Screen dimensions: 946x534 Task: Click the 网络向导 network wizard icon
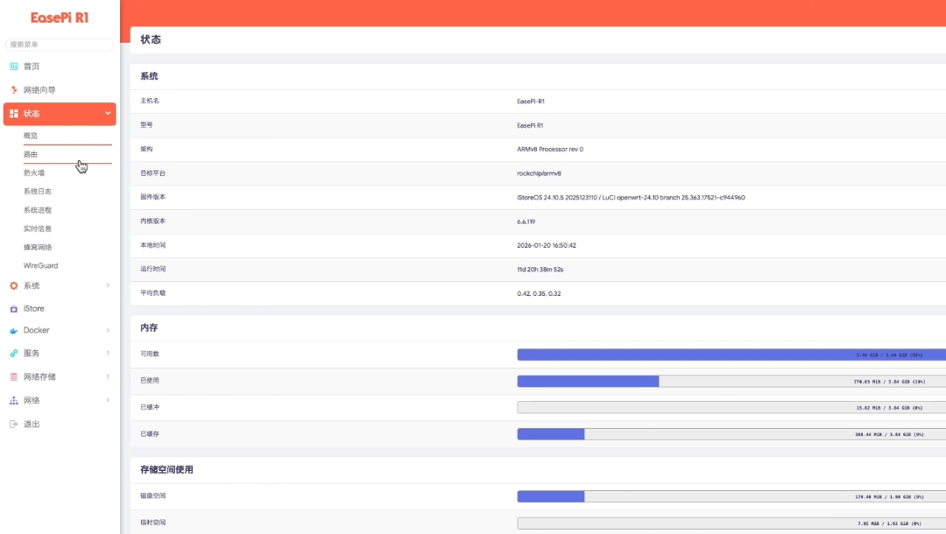pyautogui.click(x=13, y=90)
